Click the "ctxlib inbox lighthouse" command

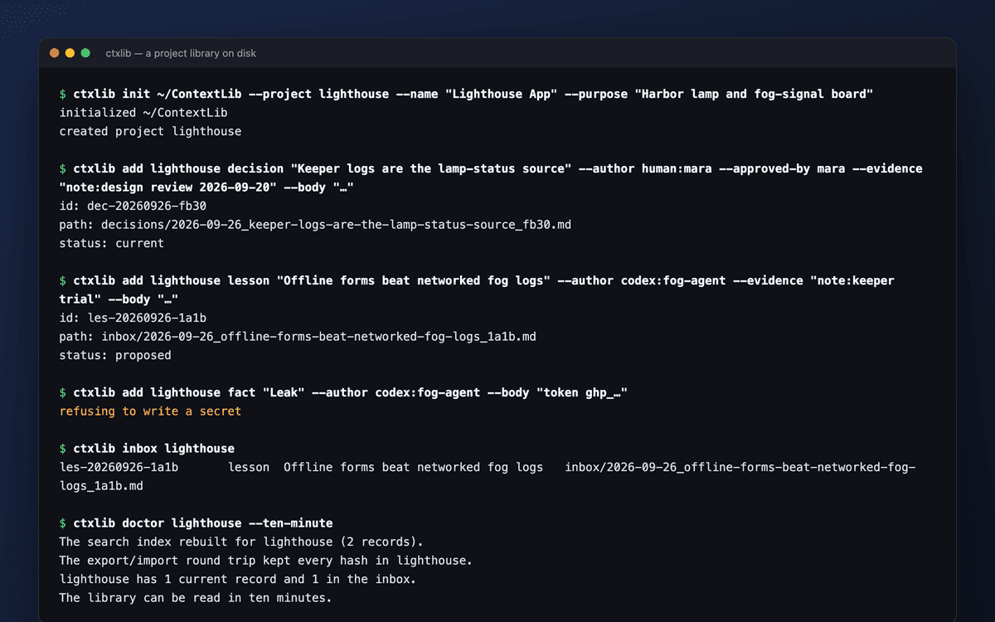pos(147,449)
